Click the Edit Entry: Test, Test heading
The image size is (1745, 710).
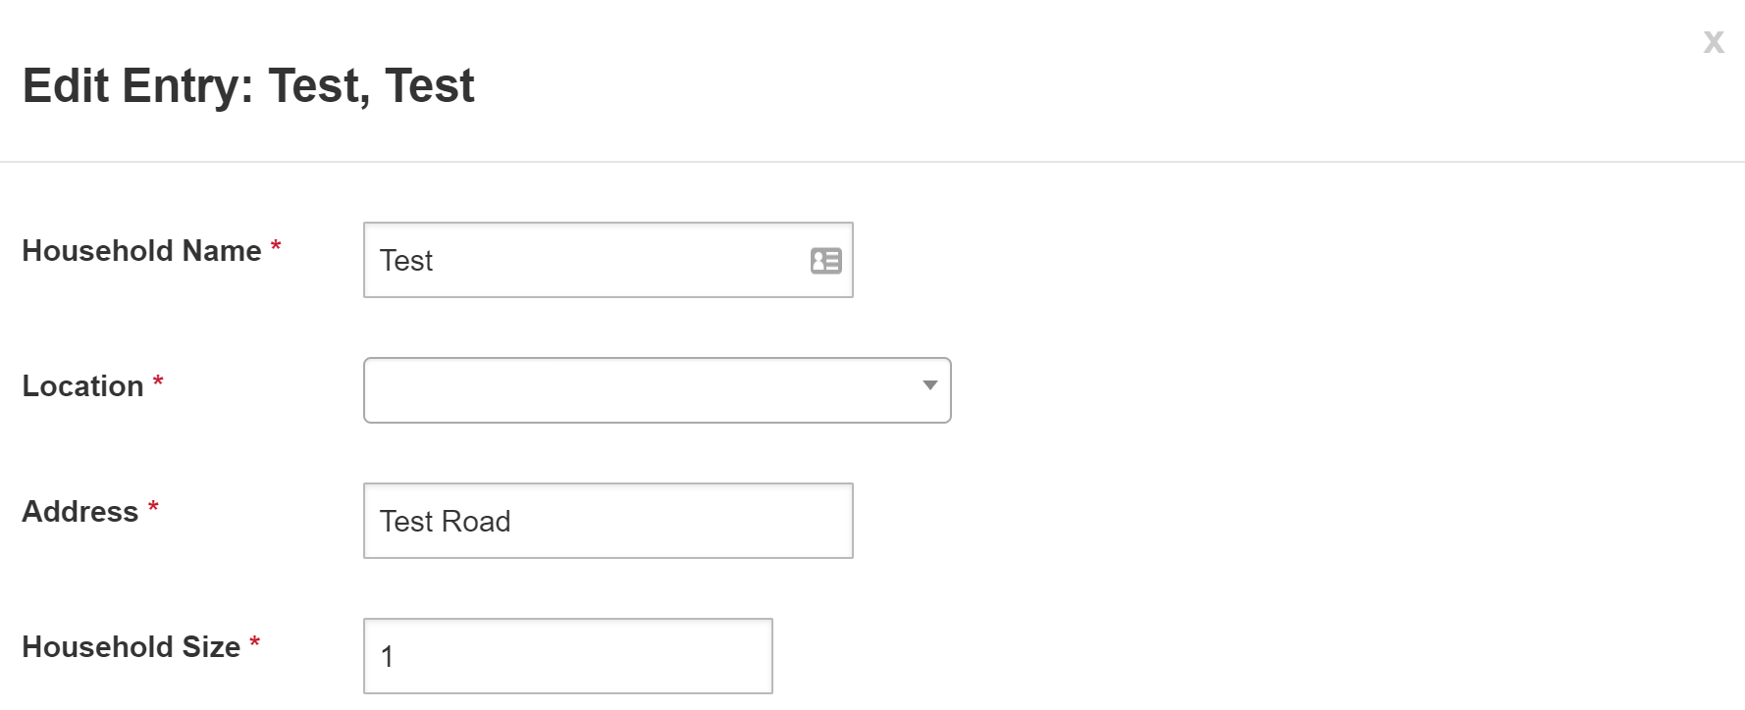(248, 86)
